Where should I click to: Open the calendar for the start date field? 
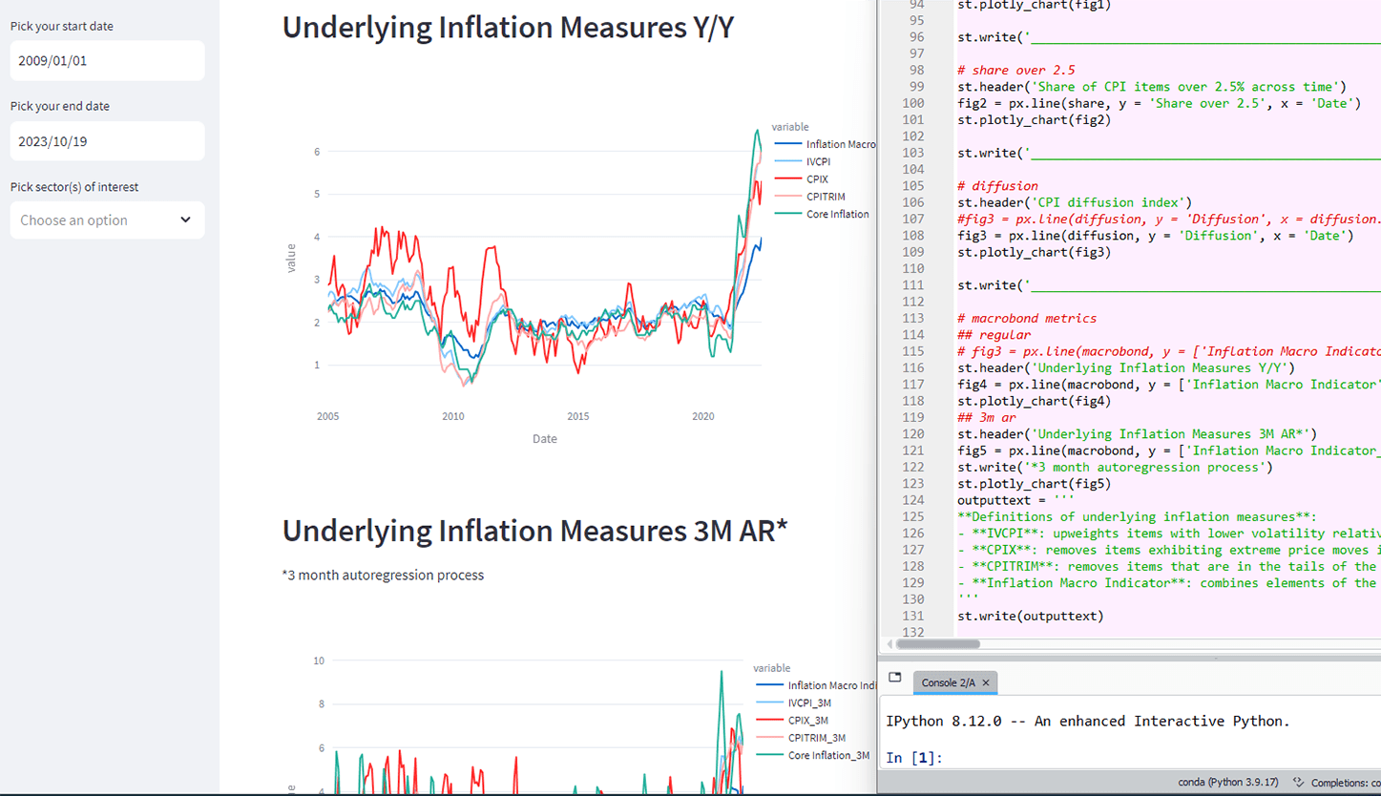(x=107, y=60)
